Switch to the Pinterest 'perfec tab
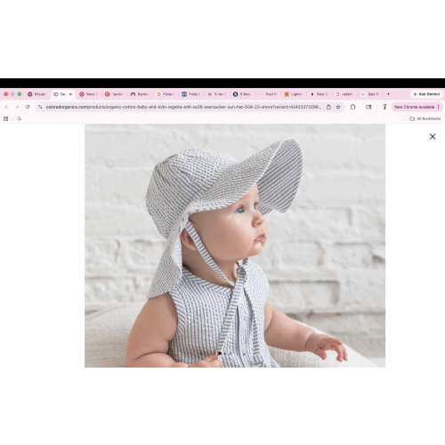Screen dimensions: 445x445 pos(114,94)
